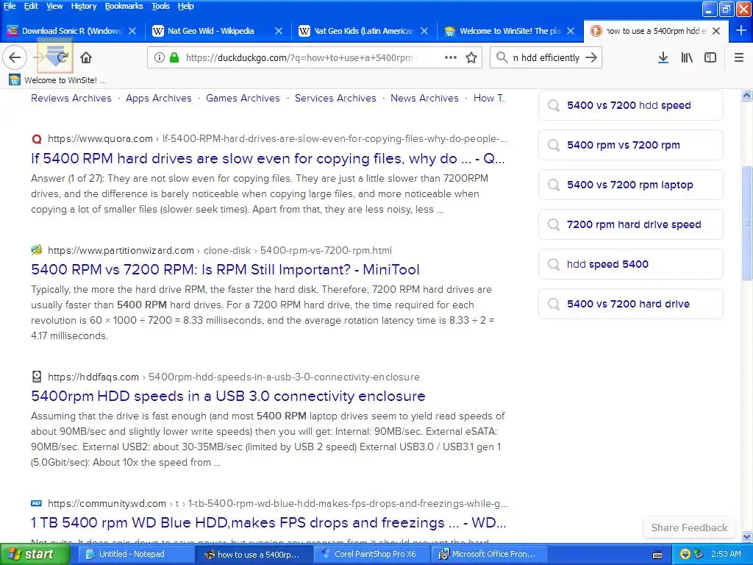Screen dimensions: 753x565
Task: Select related search 5400 vs 7200 hdd speed
Action: click(630, 105)
